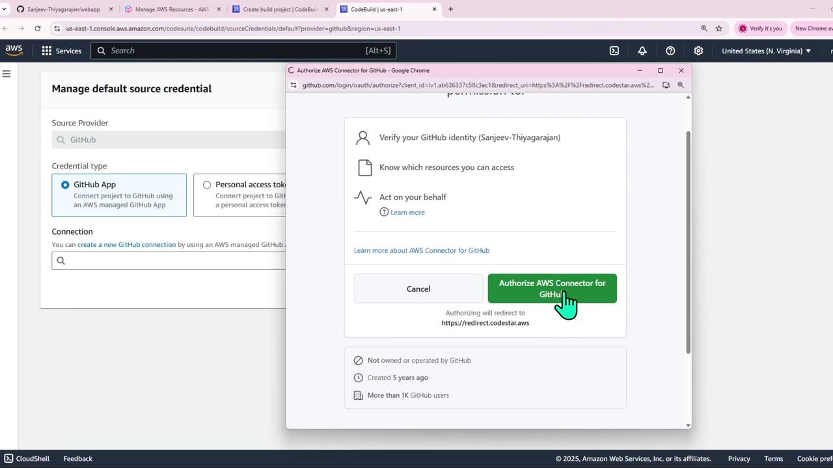This screenshot has height=468, width=833.
Task: Click the Connection search input box
Action: (169, 261)
